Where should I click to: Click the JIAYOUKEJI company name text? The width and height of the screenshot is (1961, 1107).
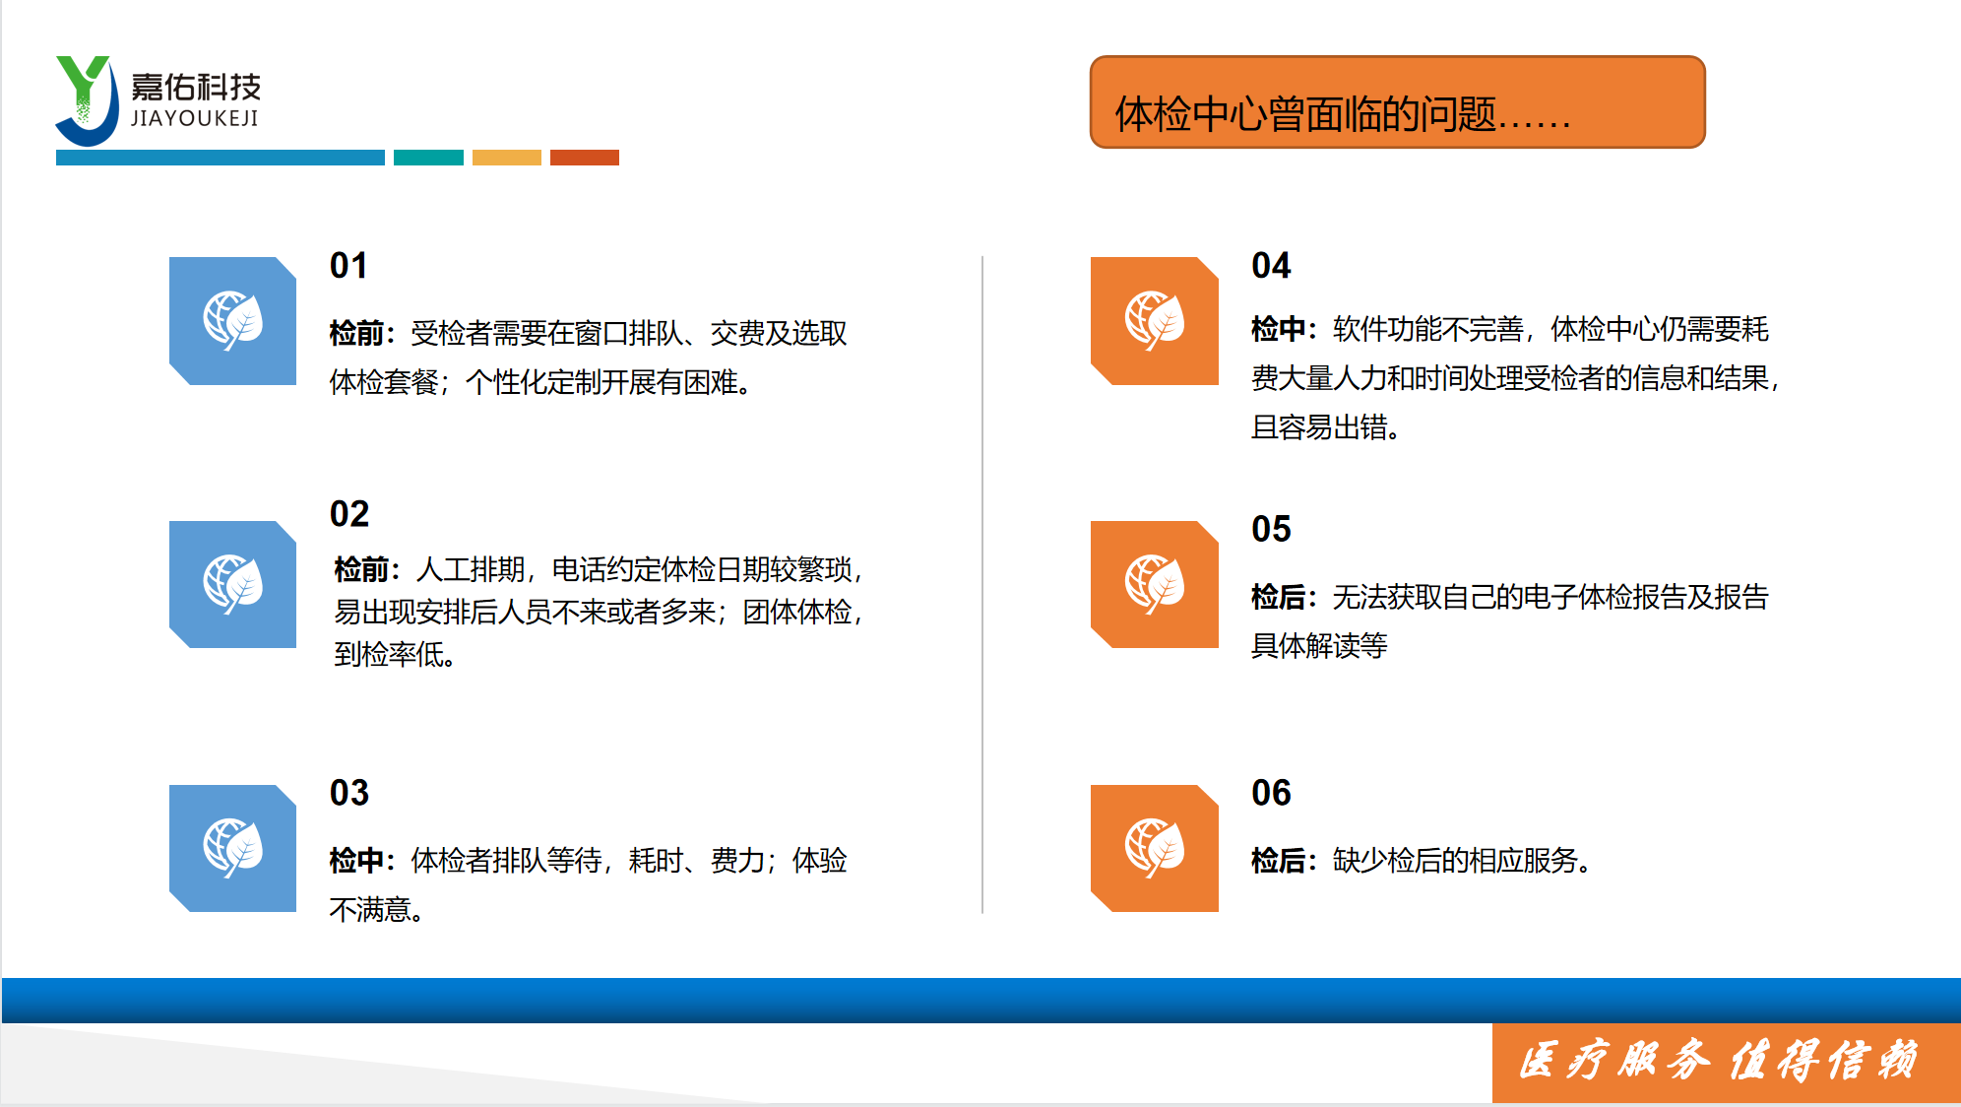point(195,118)
